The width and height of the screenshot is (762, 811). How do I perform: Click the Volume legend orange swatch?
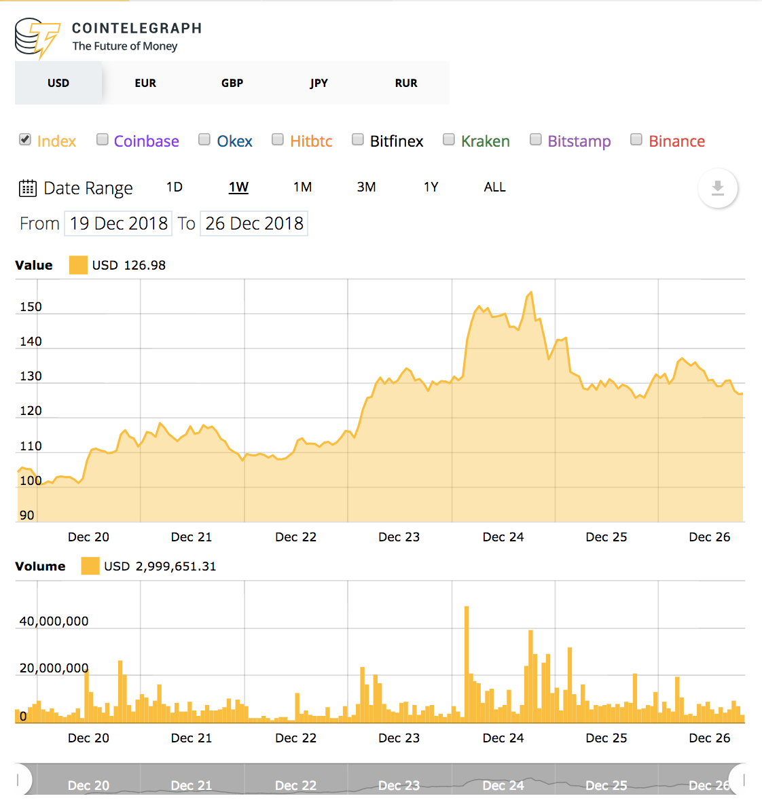[x=90, y=566]
